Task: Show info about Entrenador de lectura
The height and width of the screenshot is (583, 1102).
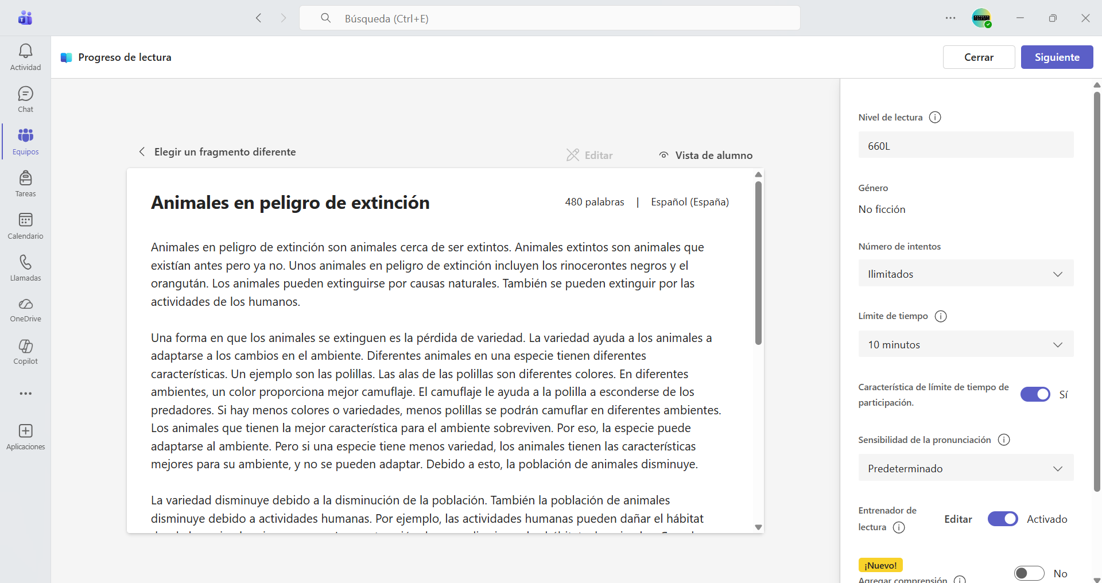Action: (x=899, y=527)
